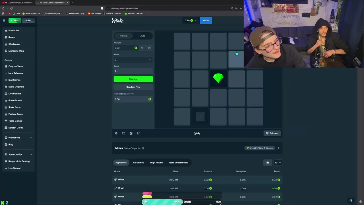Click the green Cashout button

click(x=133, y=79)
